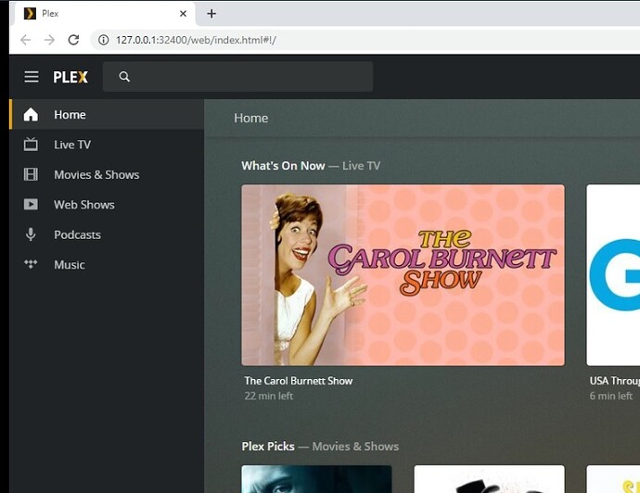Click the Plex Picks heading

[x=268, y=446]
